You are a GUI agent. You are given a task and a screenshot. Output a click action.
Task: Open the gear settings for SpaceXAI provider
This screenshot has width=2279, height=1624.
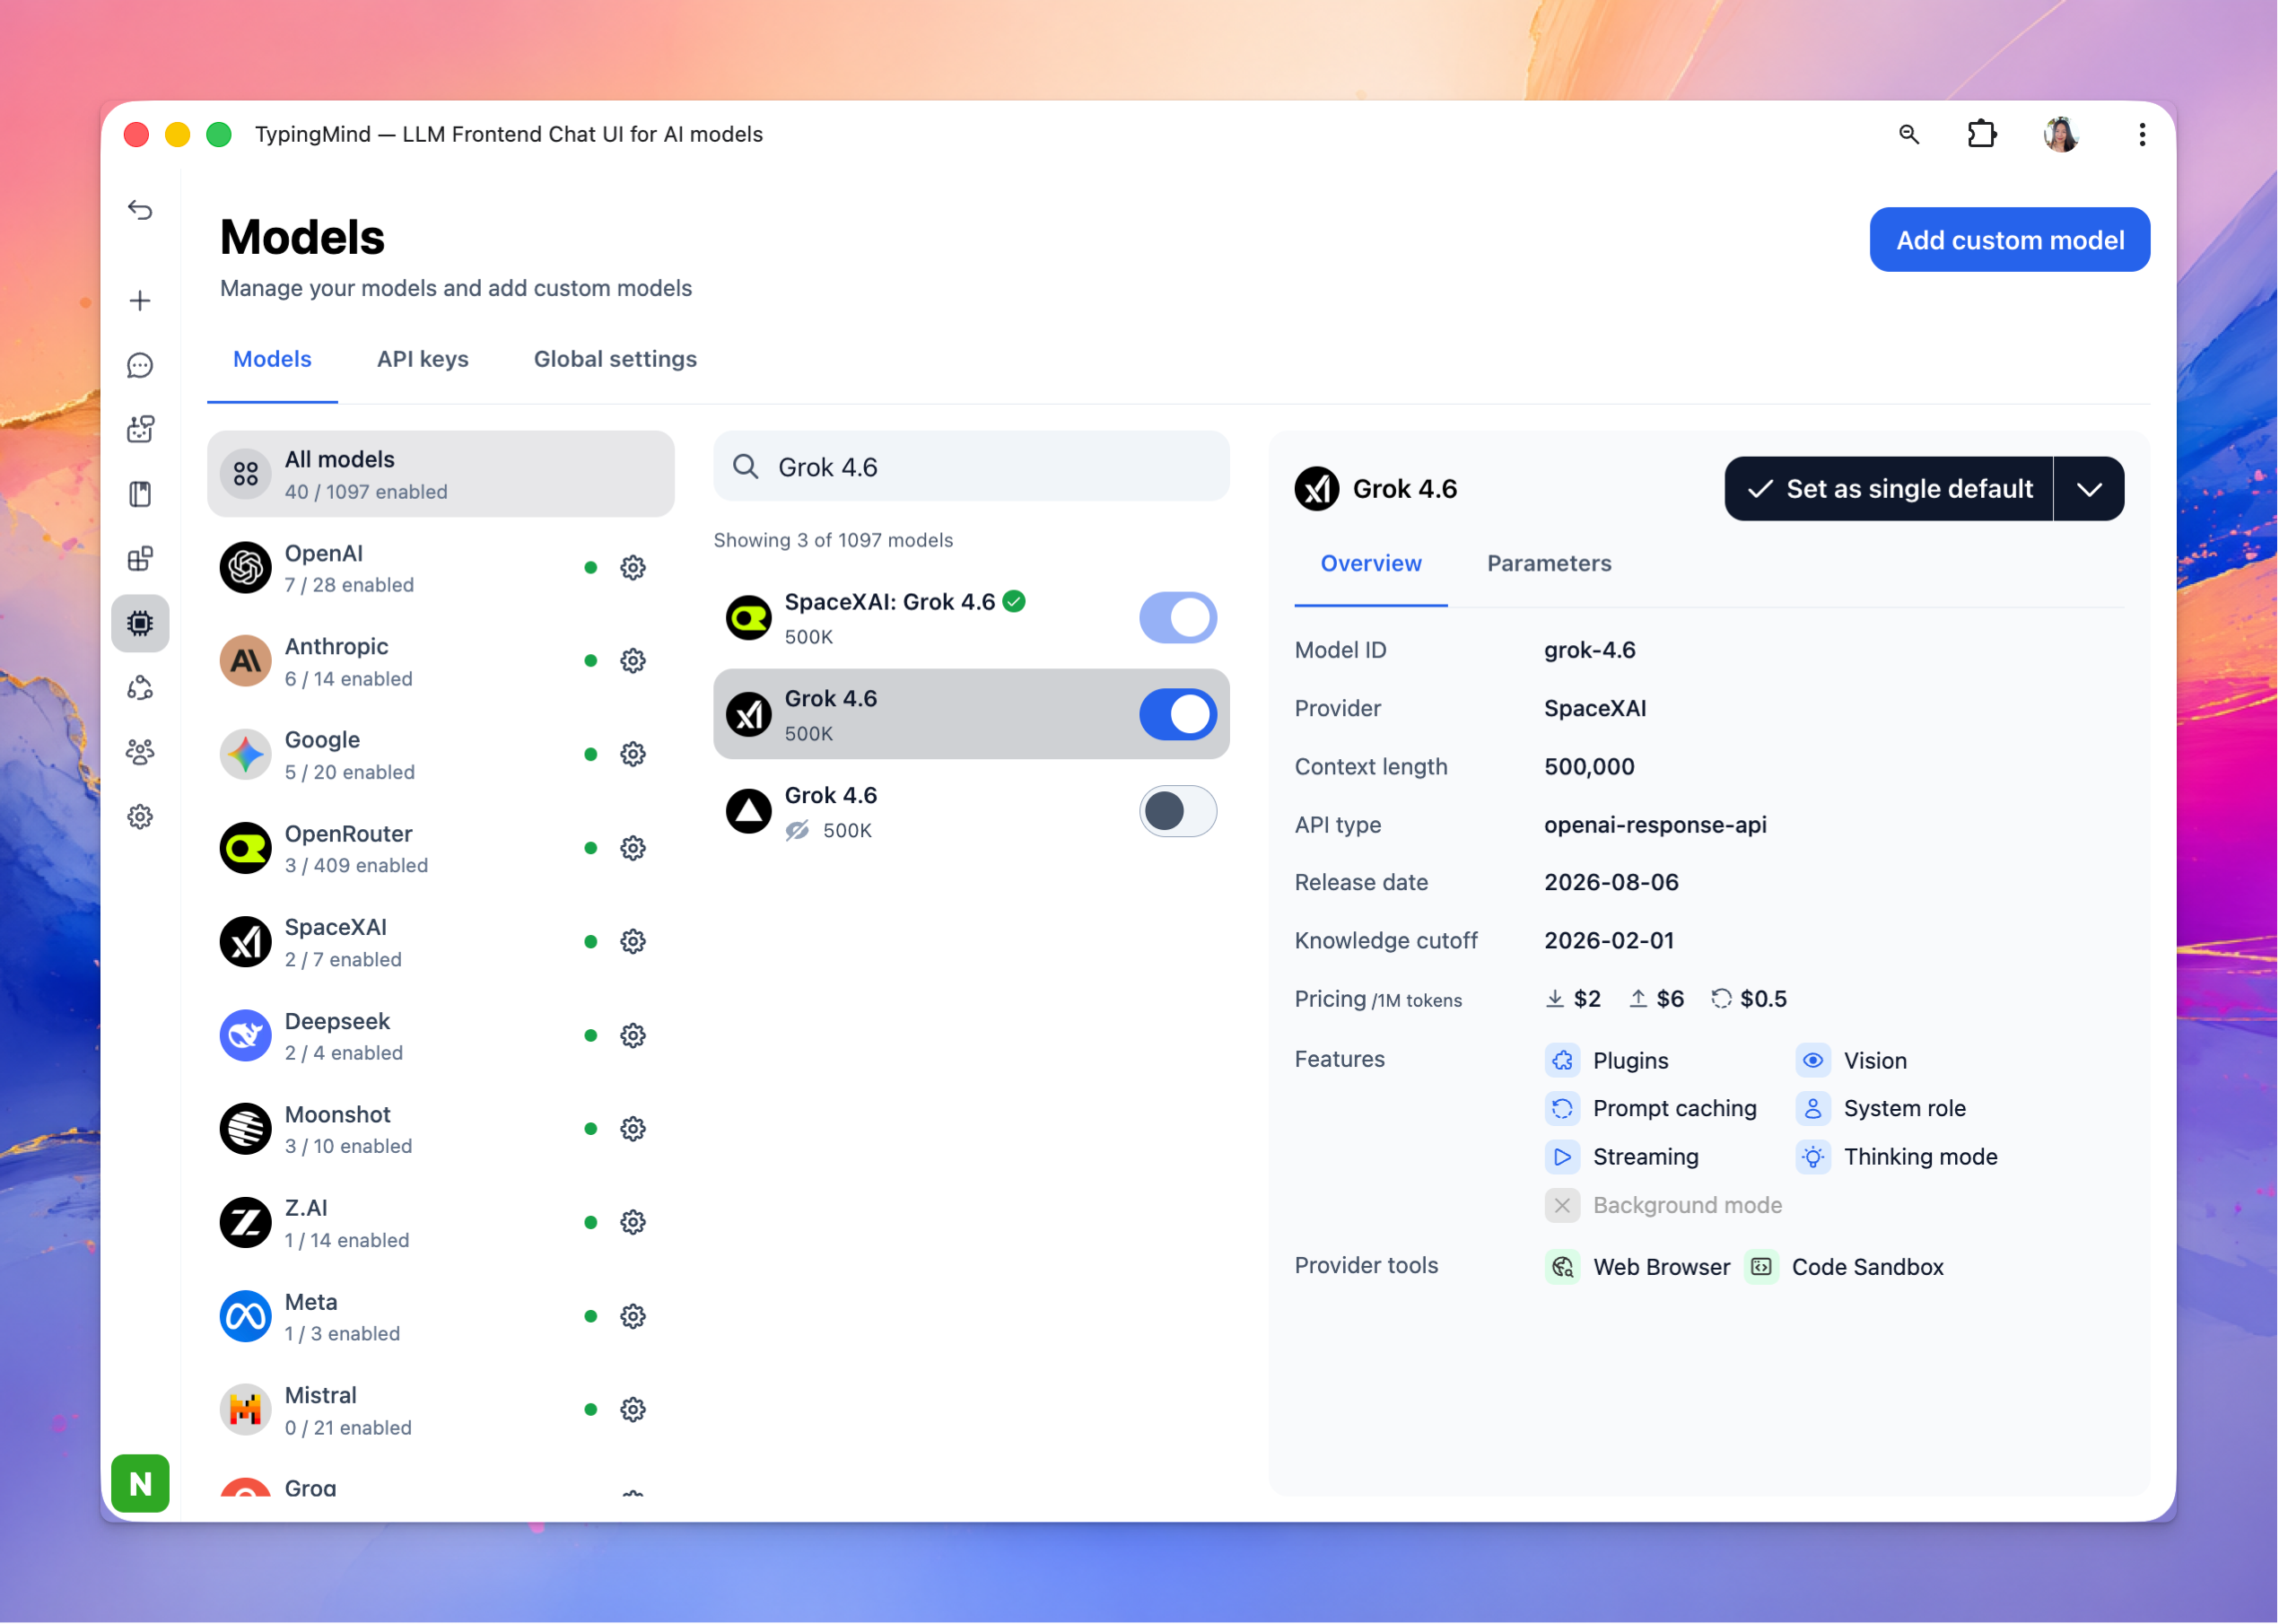pyautogui.click(x=633, y=942)
